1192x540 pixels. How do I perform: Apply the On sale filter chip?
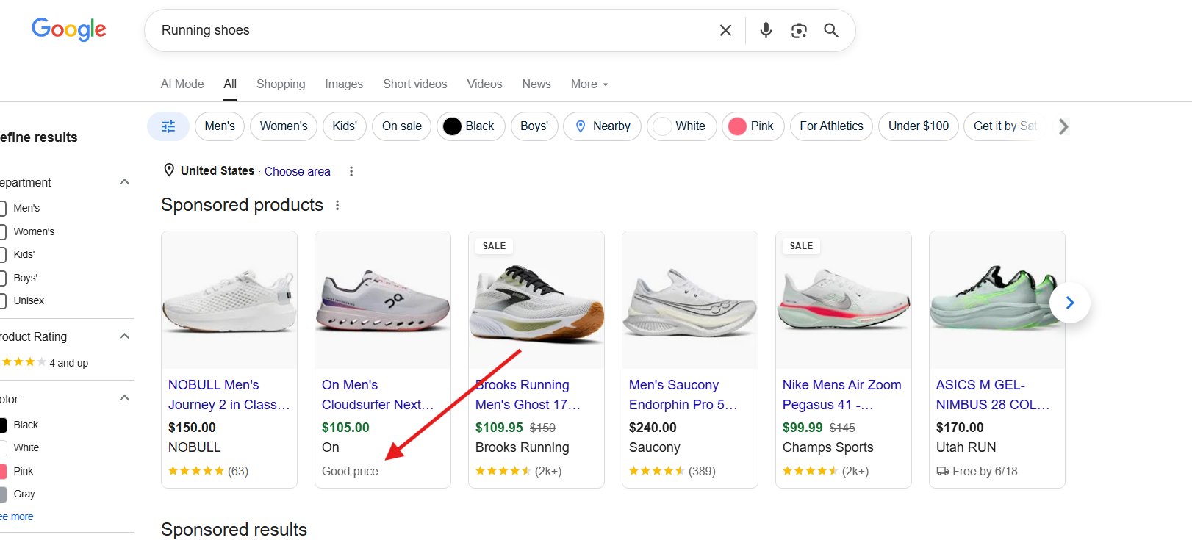click(x=402, y=126)
